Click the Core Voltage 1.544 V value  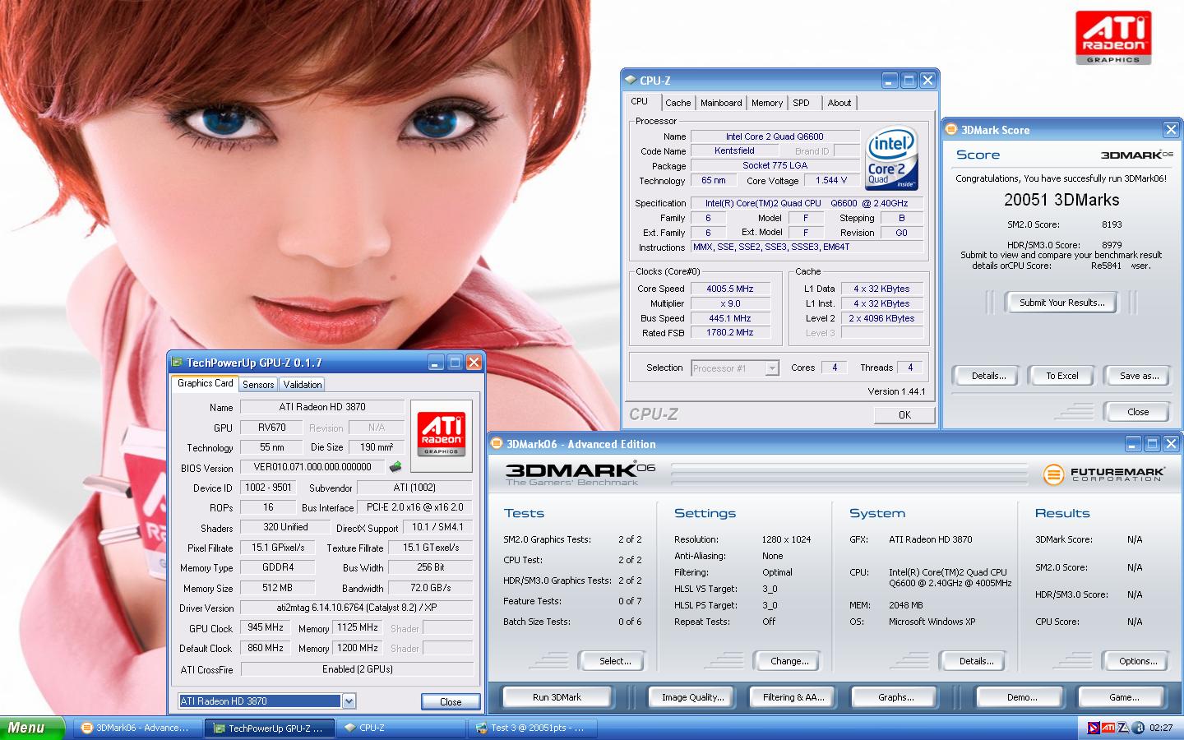[x=831, y=180]
